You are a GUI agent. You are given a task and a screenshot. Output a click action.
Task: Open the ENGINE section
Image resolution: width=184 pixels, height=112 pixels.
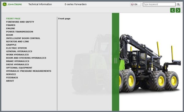tap(10, 28)
